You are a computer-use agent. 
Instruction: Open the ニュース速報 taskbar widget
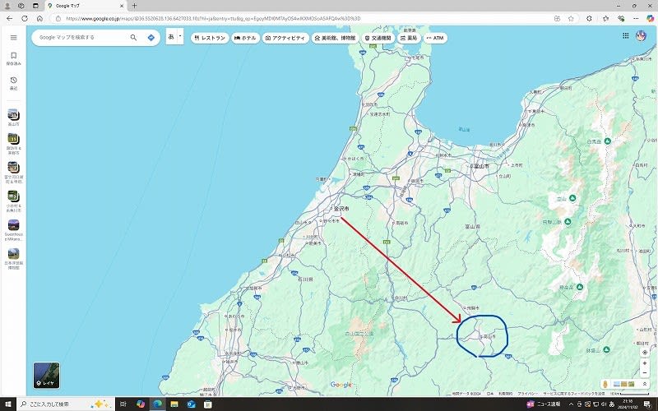544,404
